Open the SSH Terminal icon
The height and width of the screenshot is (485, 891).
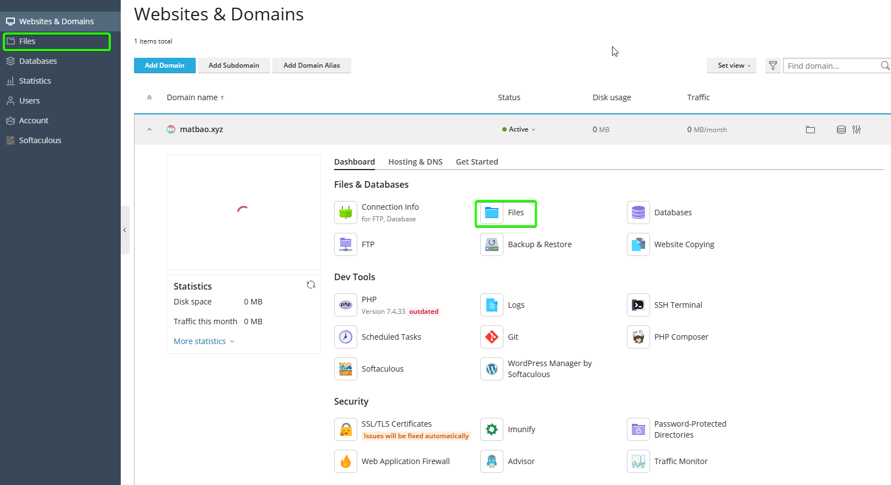coord(638,305)
